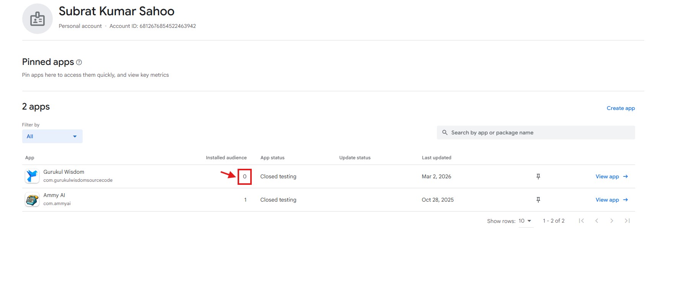
Task: Select the Ammy AI app name
Action: point(54,195)
